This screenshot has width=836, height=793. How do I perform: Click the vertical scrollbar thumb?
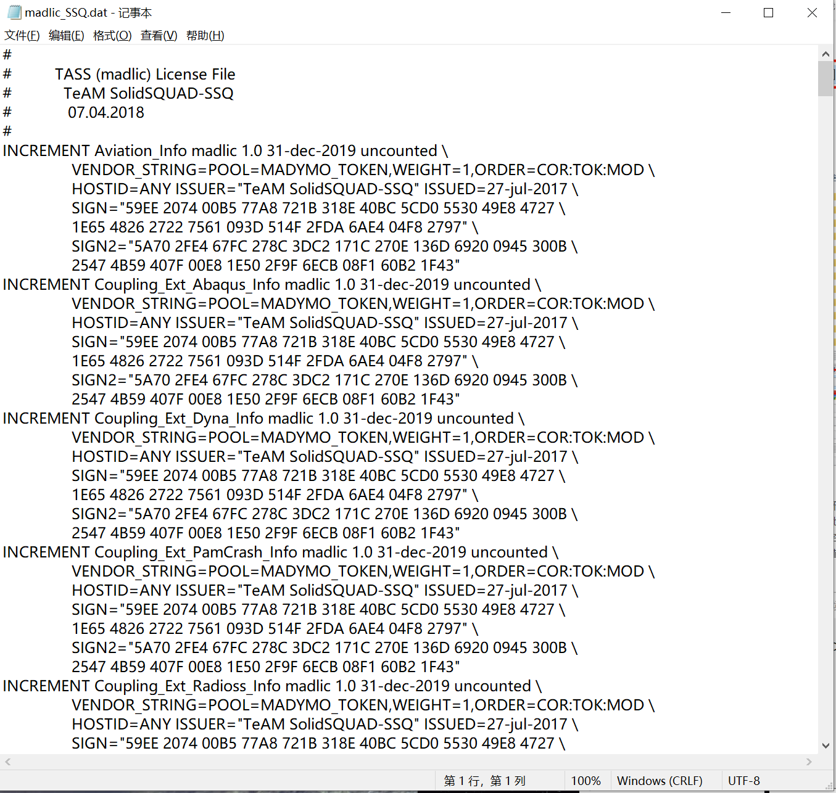tap(826, 79)
